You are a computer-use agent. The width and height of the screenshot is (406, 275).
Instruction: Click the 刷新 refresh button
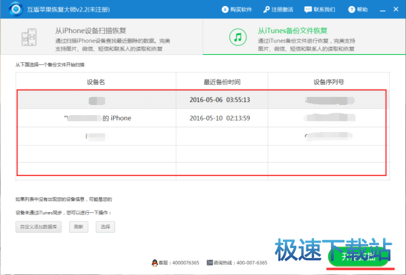78,227
